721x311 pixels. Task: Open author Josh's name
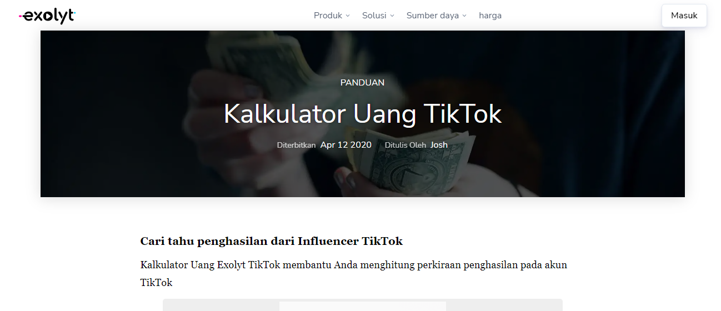click(x=439, y=144)
